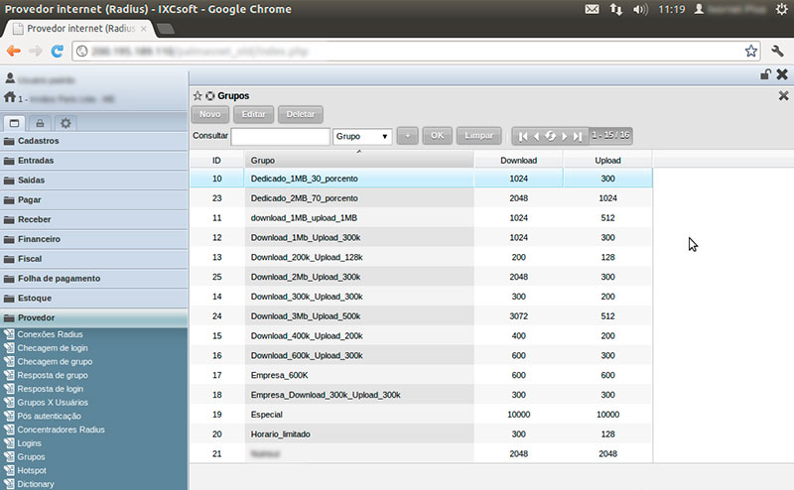Click the Deletar button
Viewport: 794px width, 490px height.
point(301,114)
